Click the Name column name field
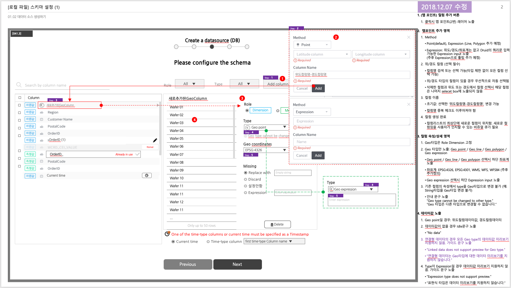 coord(352,142)
